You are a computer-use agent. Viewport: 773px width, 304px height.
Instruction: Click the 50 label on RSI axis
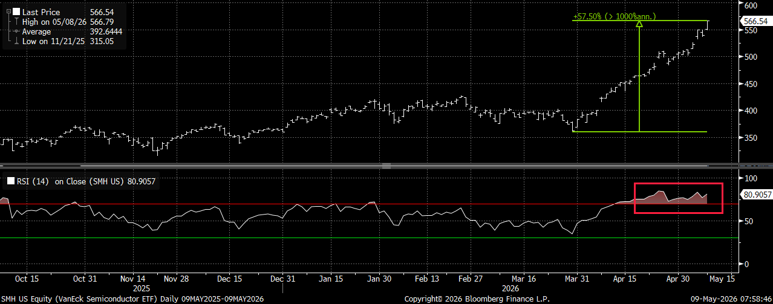[749, 221]
